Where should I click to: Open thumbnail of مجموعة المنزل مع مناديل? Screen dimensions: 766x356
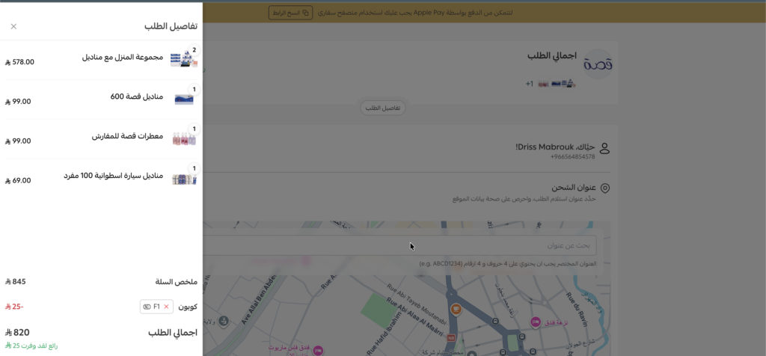184,60
